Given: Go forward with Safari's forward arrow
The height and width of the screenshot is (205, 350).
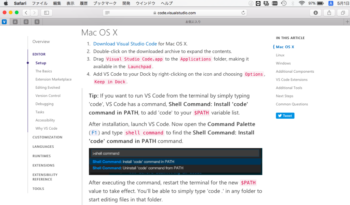Looking at the screenshot, I should click(x=34, y=13).
